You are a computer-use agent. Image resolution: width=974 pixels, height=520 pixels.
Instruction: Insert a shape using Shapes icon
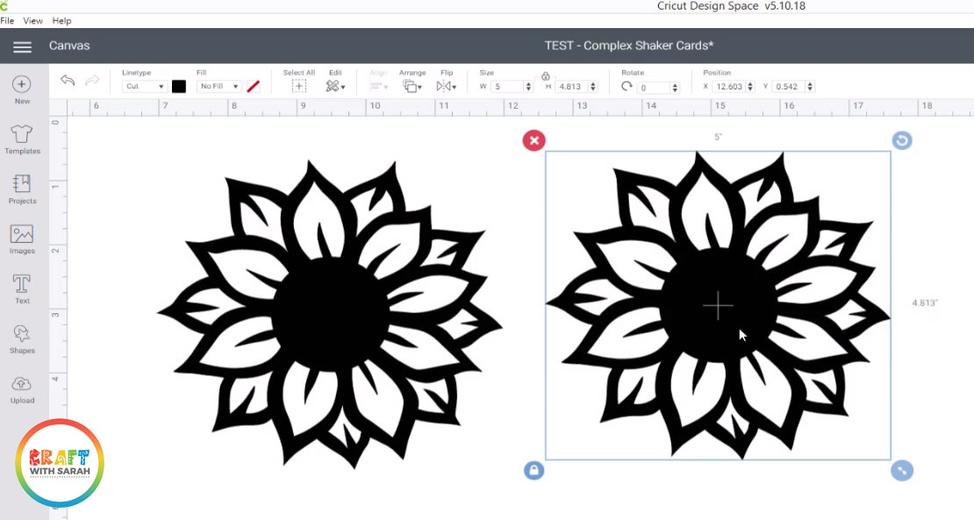click(x=19, y=338)
